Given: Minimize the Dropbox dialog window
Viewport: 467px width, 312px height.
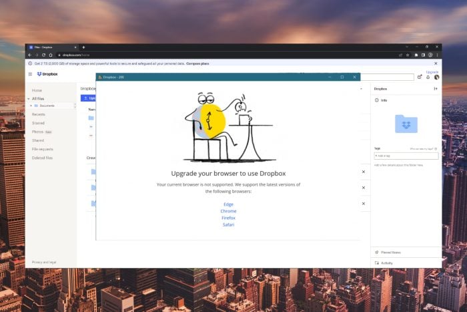Looking at the screenshot, I should [x=330, y=77].
